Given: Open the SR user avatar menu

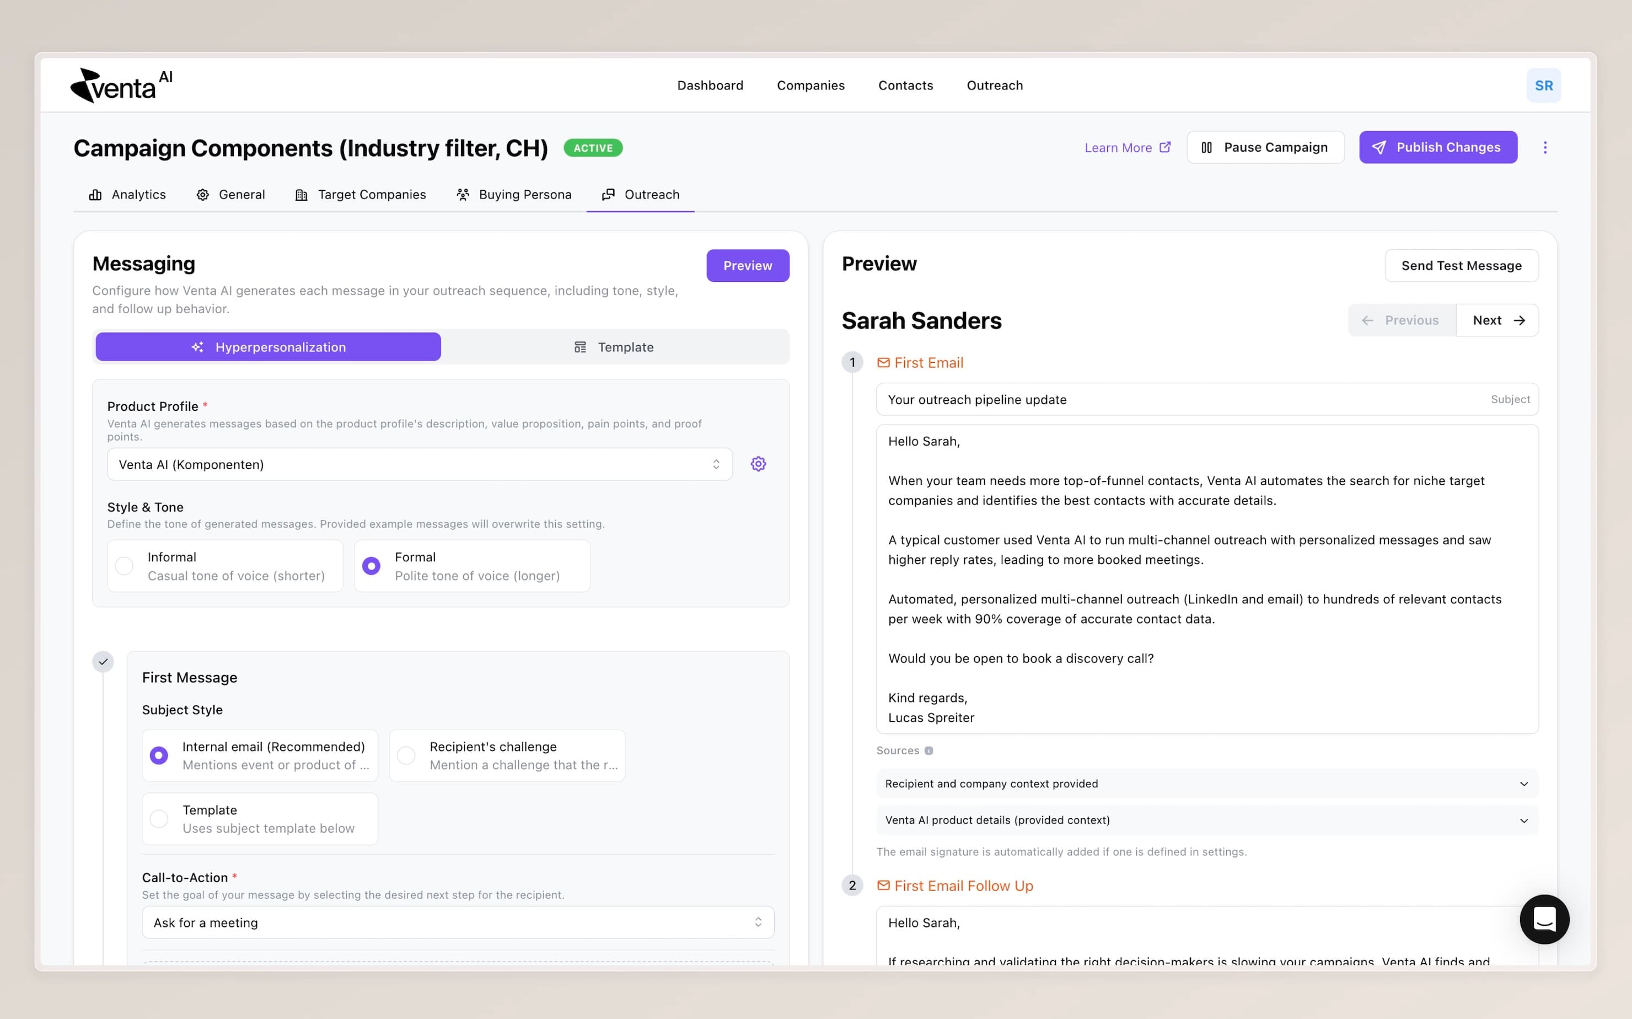Looking at the screenshot, I should click(1543, 85).
